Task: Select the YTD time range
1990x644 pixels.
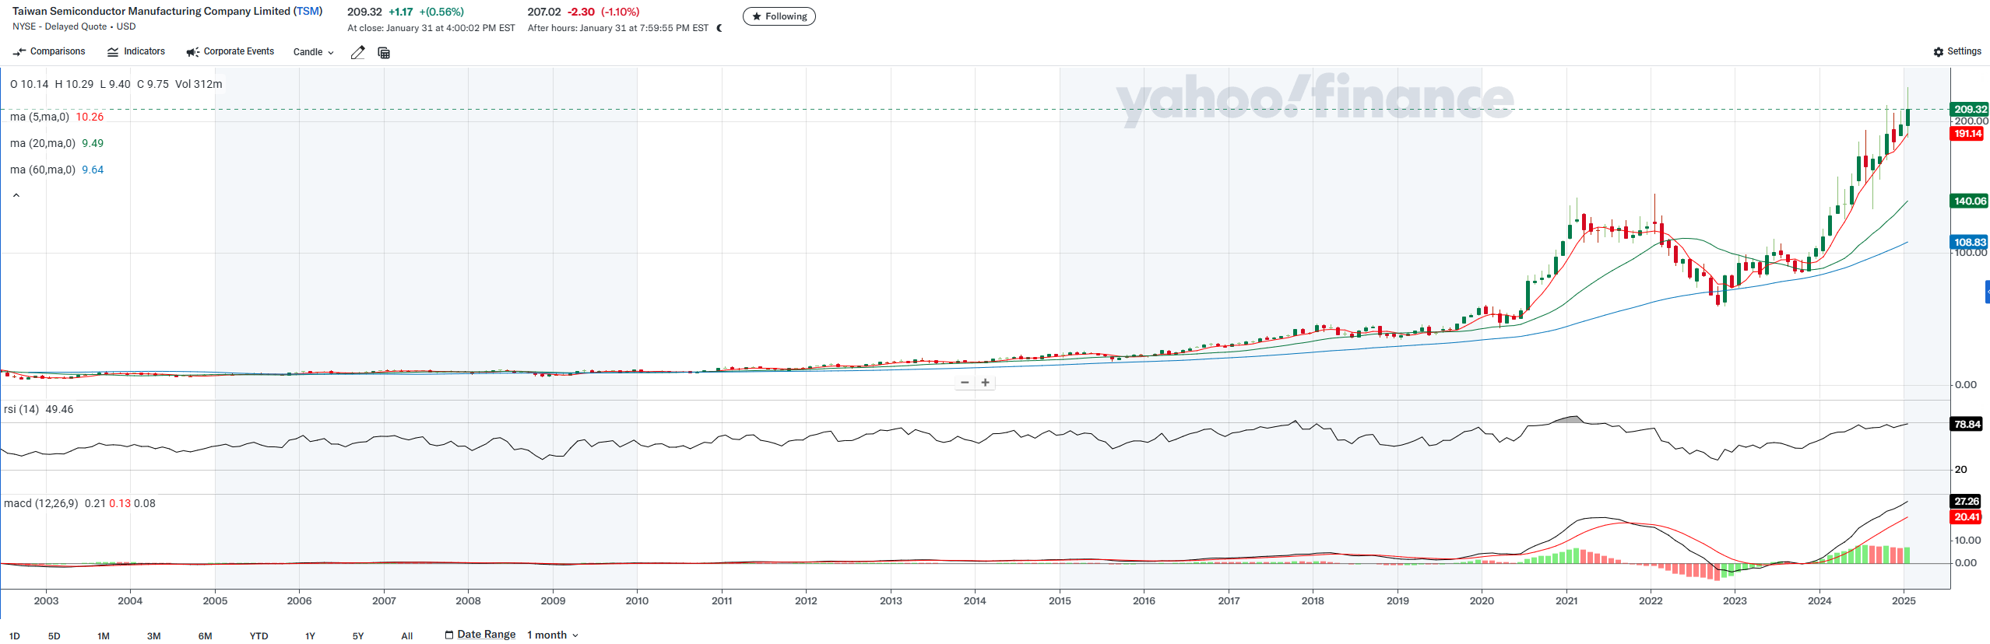Action: pyautogui.click(x=258, y=635)
